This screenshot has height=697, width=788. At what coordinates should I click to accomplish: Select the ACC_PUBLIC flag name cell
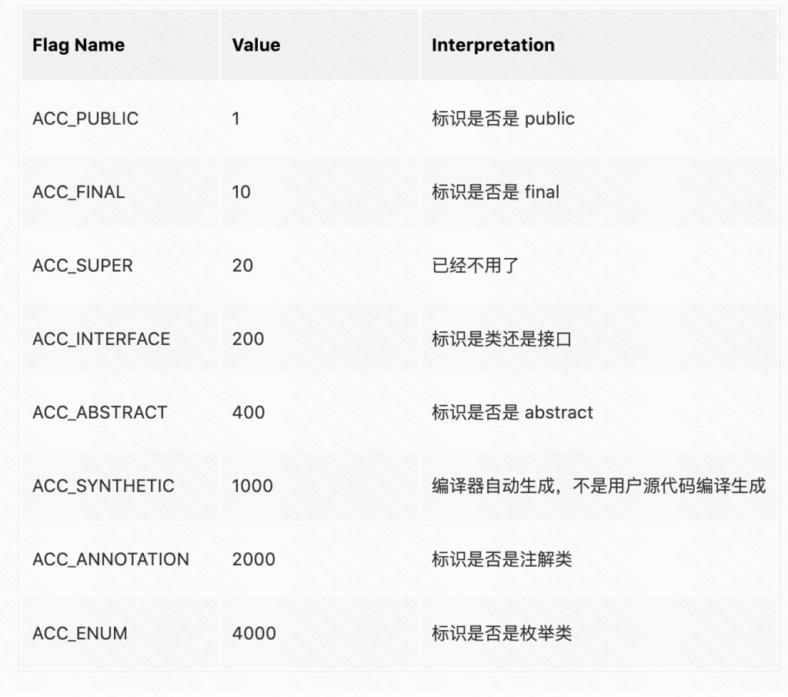click(x=85, y=119)
